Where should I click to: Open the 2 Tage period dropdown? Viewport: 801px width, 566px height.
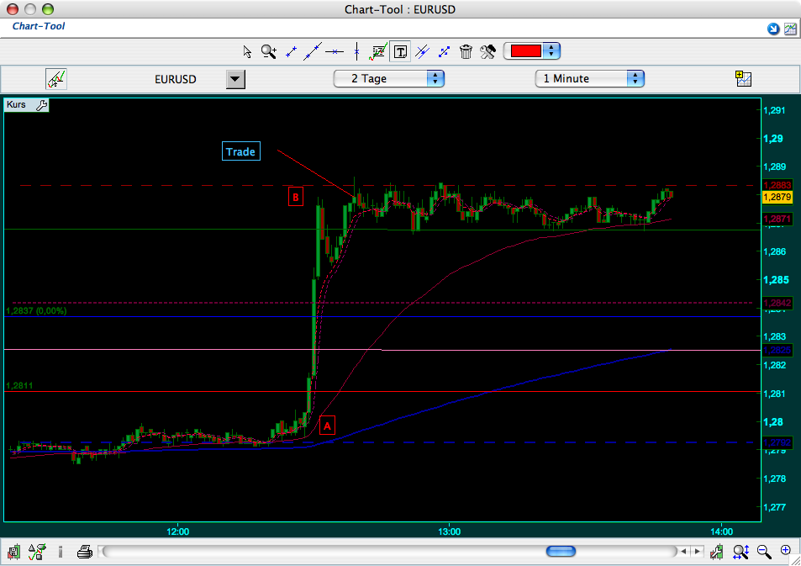(x=389, y=79)
